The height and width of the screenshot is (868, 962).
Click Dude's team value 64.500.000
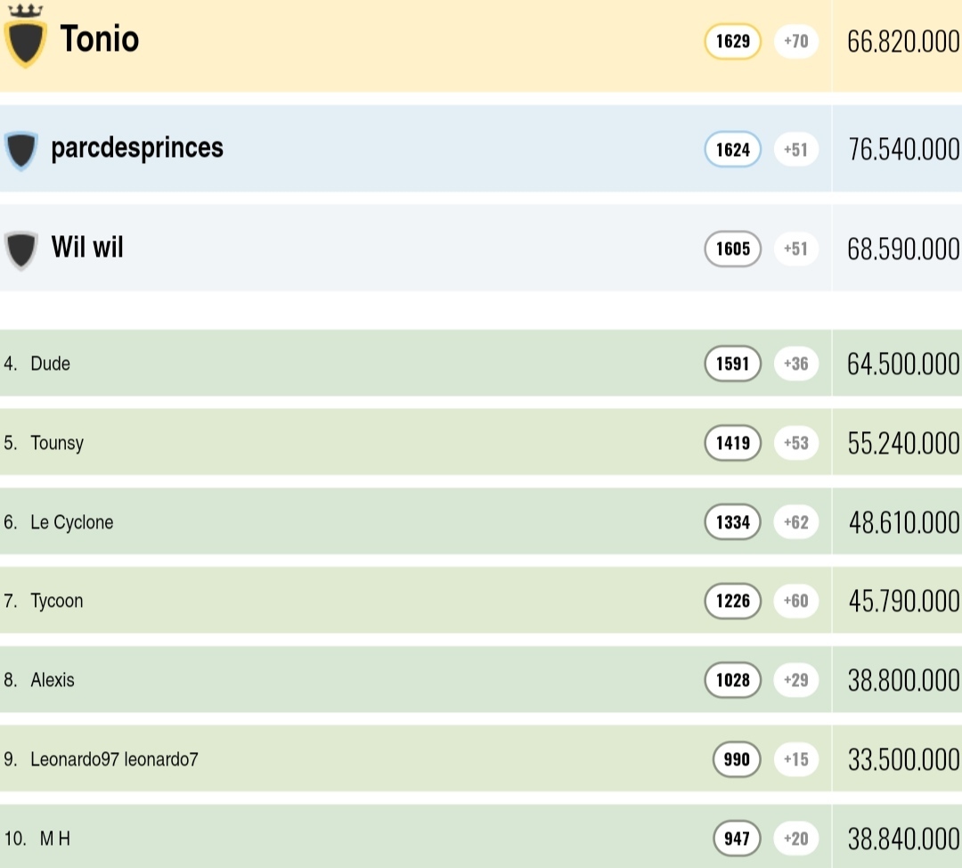coord(902,364)
